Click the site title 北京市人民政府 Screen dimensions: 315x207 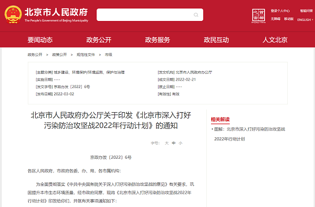tap(56, 12)
